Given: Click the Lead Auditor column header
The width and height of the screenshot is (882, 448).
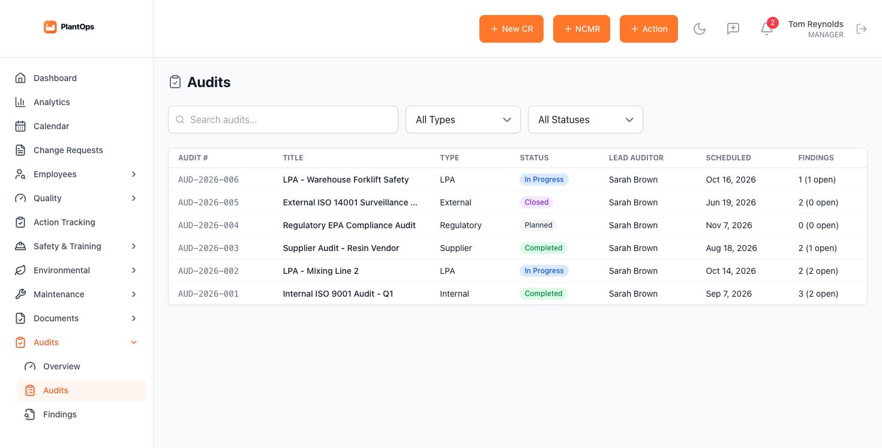Looking at the screenshot, I should (x=636, y=158).
